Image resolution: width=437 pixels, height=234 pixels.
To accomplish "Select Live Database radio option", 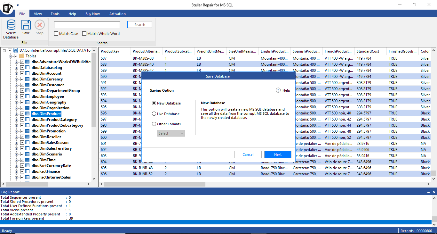I will click(x=154, y=114).
